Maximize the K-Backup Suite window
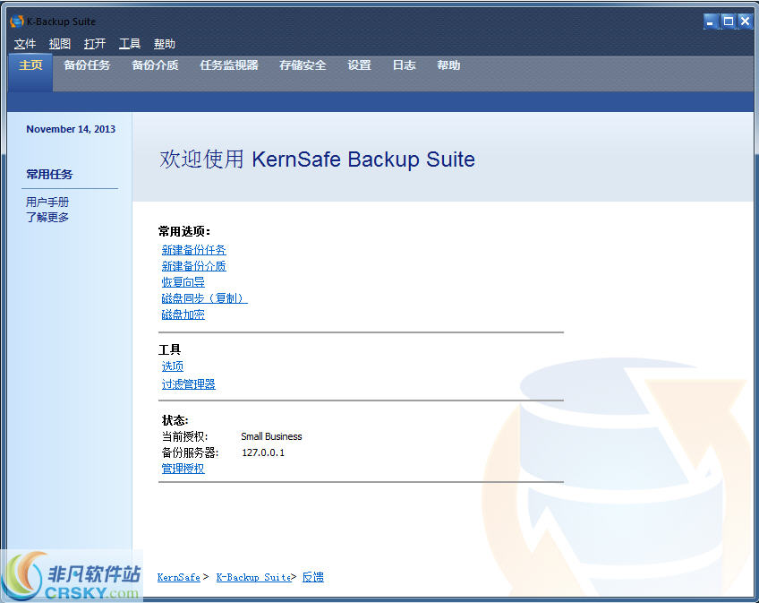This screenshot has width=759, height=603. (728, 22)
